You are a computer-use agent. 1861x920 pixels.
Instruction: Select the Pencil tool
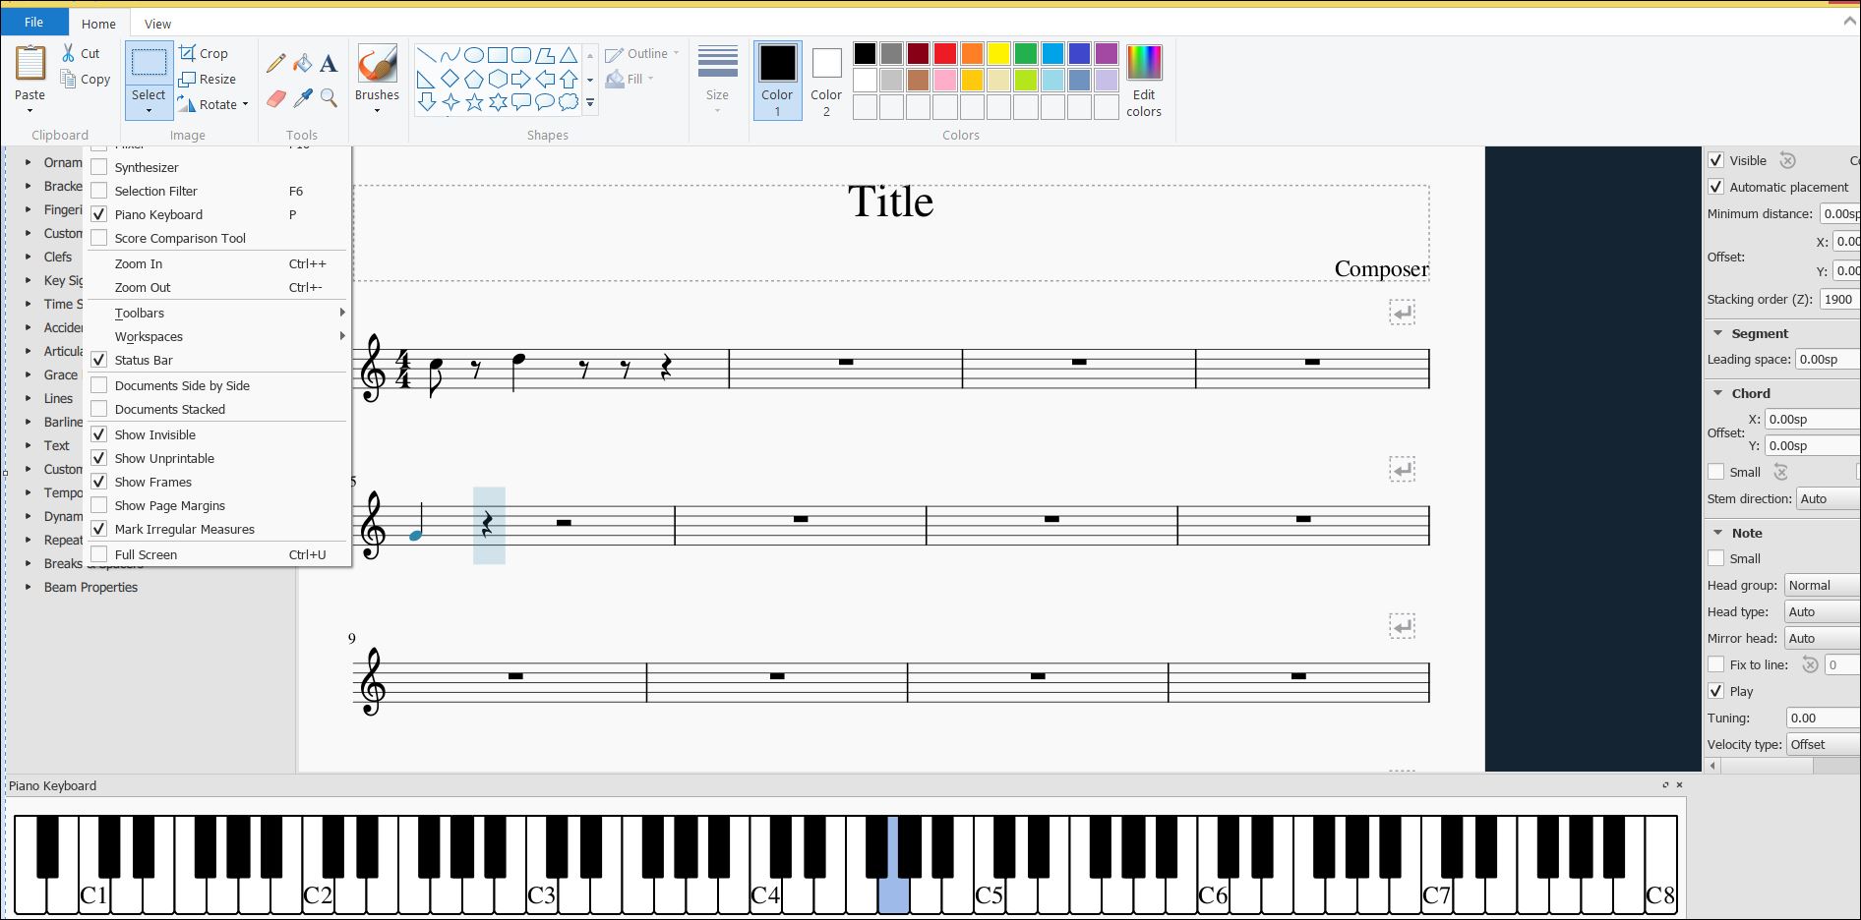[275, 63]
